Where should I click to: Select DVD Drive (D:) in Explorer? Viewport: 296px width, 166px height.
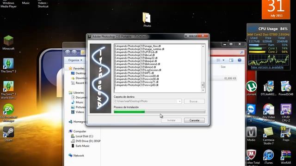pyautogui.click(x=86, y=141)
